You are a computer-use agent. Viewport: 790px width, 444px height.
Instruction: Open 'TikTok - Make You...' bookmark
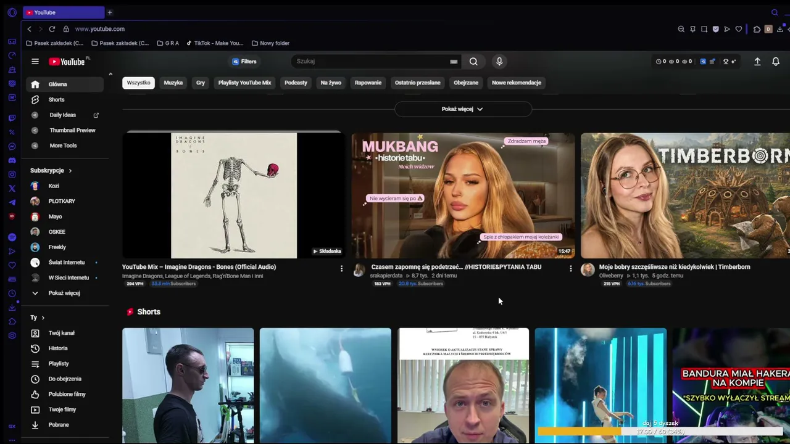coord(215,43)
